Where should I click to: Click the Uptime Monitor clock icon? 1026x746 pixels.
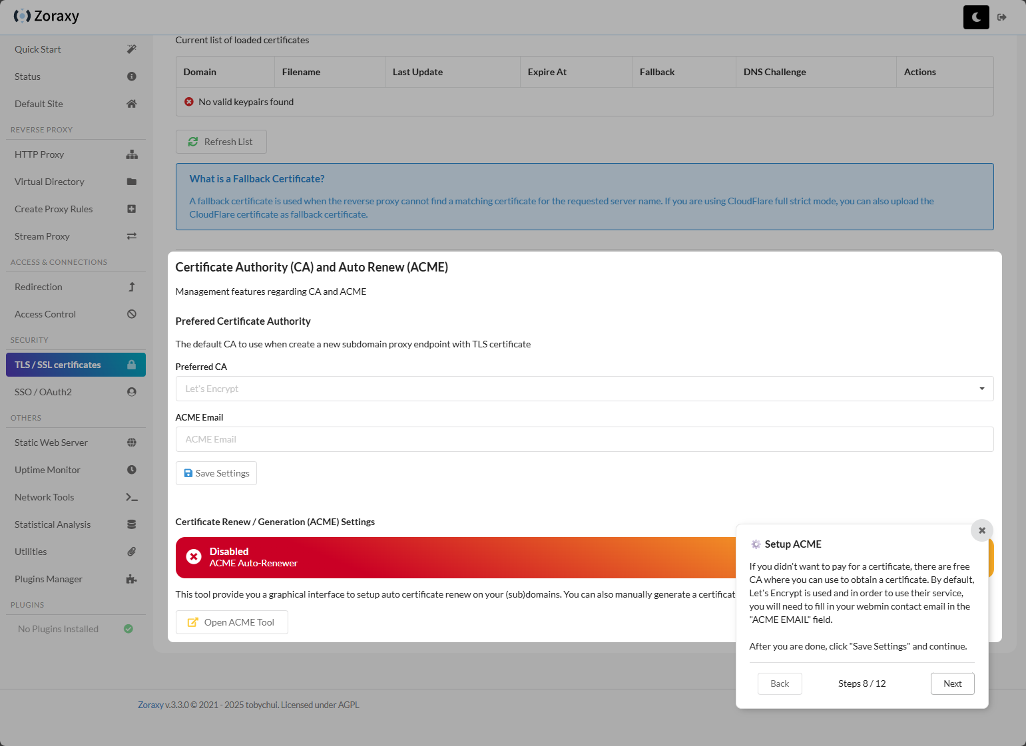tap(132, 470)
